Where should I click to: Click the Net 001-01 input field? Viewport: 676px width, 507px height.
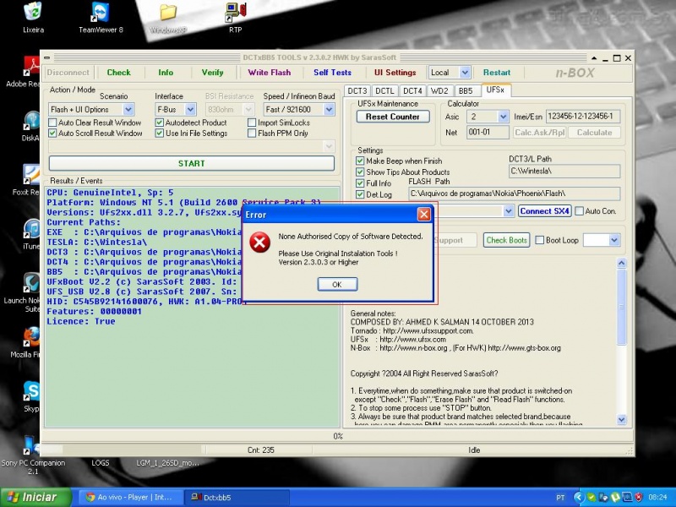pos(488,133)
